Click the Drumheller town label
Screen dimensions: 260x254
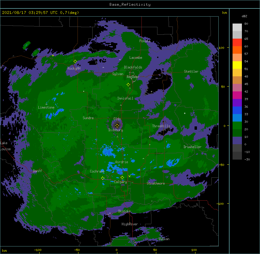(x=192, y=147)
